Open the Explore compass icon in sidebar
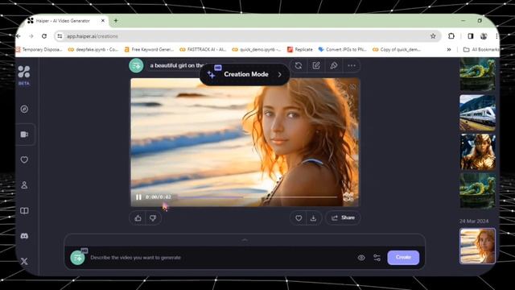The image size is (515, 290). pos(24,110)
